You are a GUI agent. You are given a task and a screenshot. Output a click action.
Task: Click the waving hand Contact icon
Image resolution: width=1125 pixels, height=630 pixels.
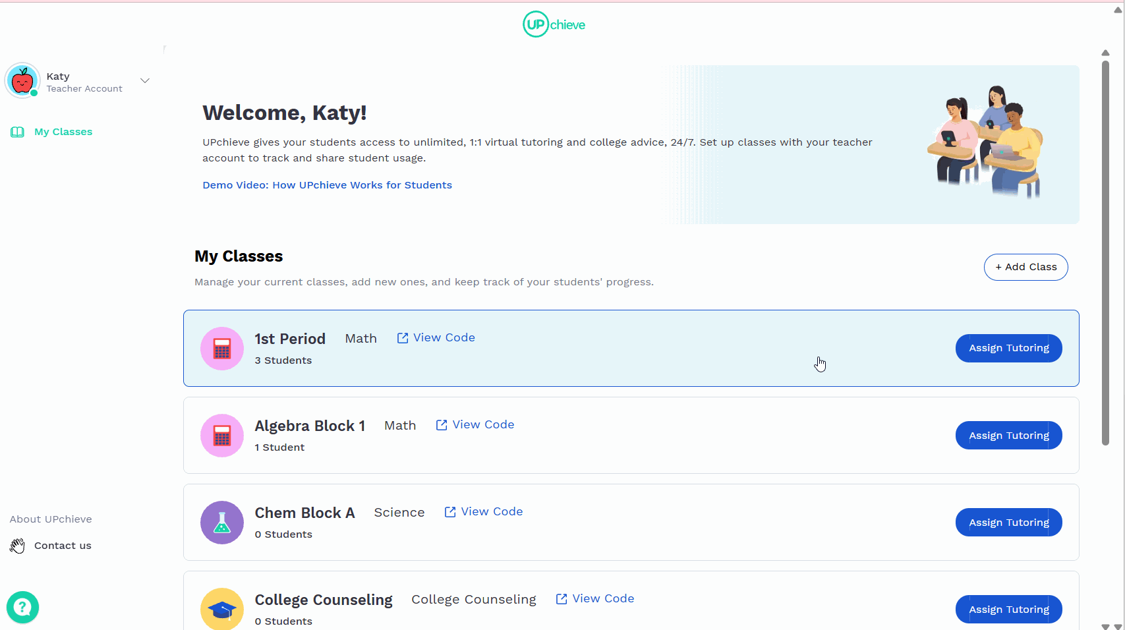click(17, 546)
